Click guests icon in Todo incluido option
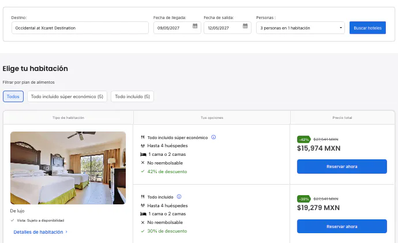This screenshot has width=398, height=243. (142, 205)
